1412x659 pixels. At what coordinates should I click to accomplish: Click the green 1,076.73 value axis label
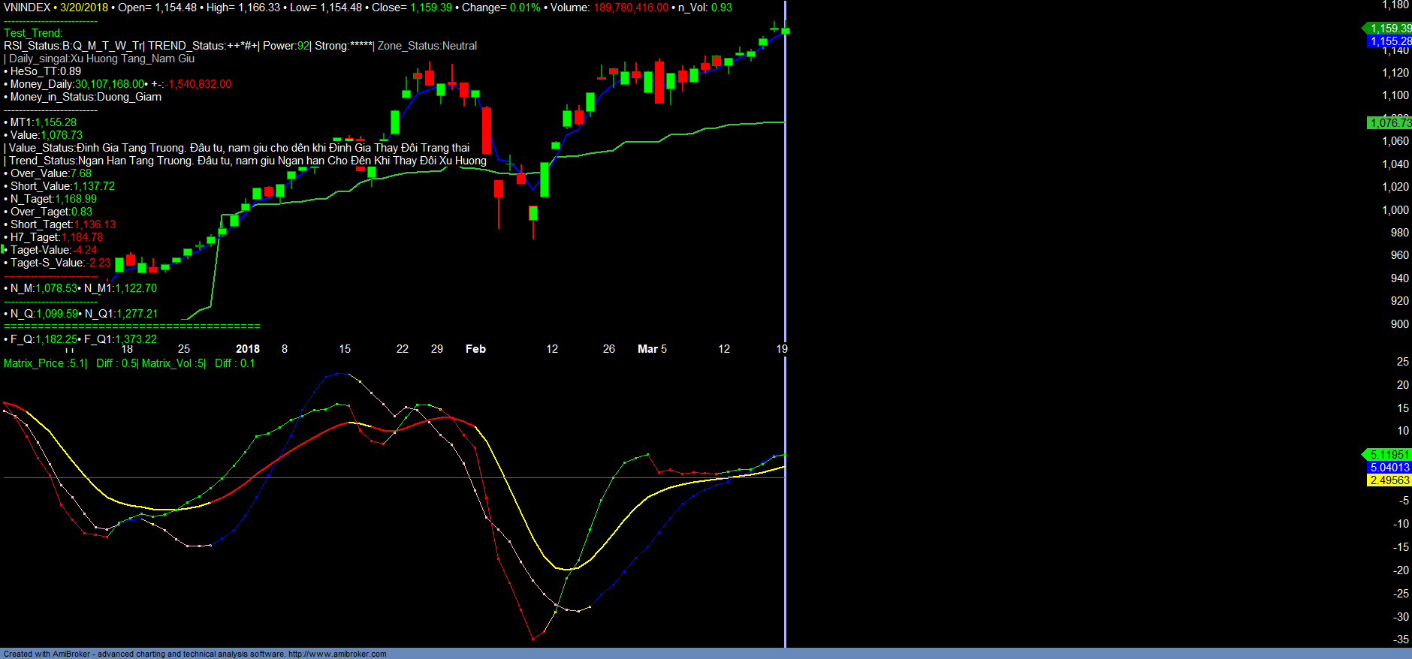point(1389,122)
